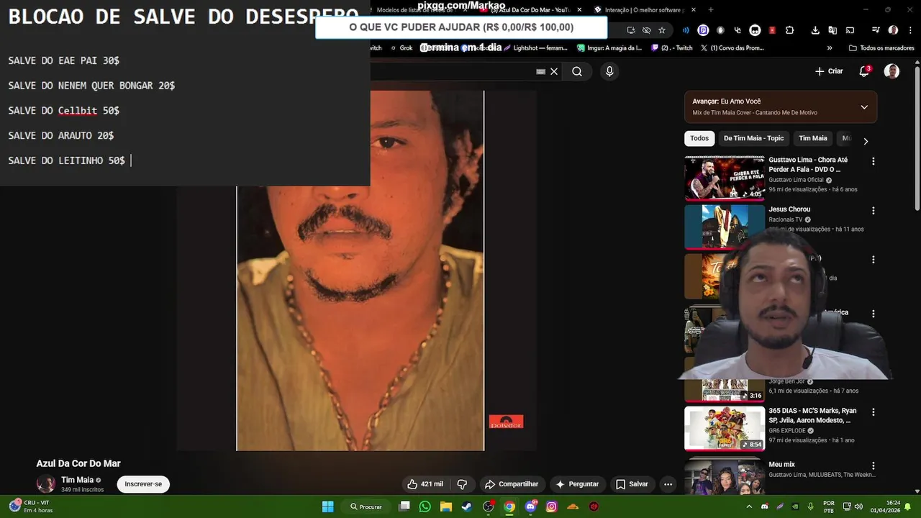Click the Compartilhar share button
This screenshot has width=921, height=518.
[x=512, y=484]
